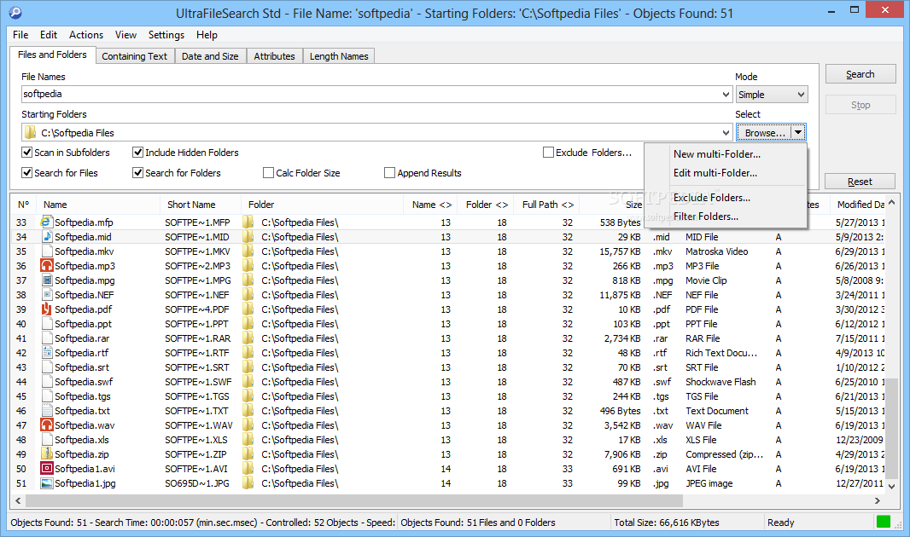Viewport: 910px width, 537px height.
Task: Sort by the Short Name column header
Action: pyautogui.click(x=200, y=205)
